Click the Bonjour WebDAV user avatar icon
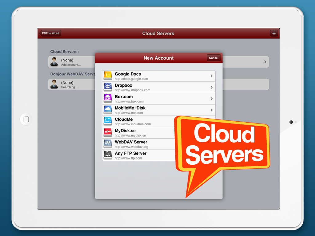This screenshot has width=315, height=236. point(54,84)
